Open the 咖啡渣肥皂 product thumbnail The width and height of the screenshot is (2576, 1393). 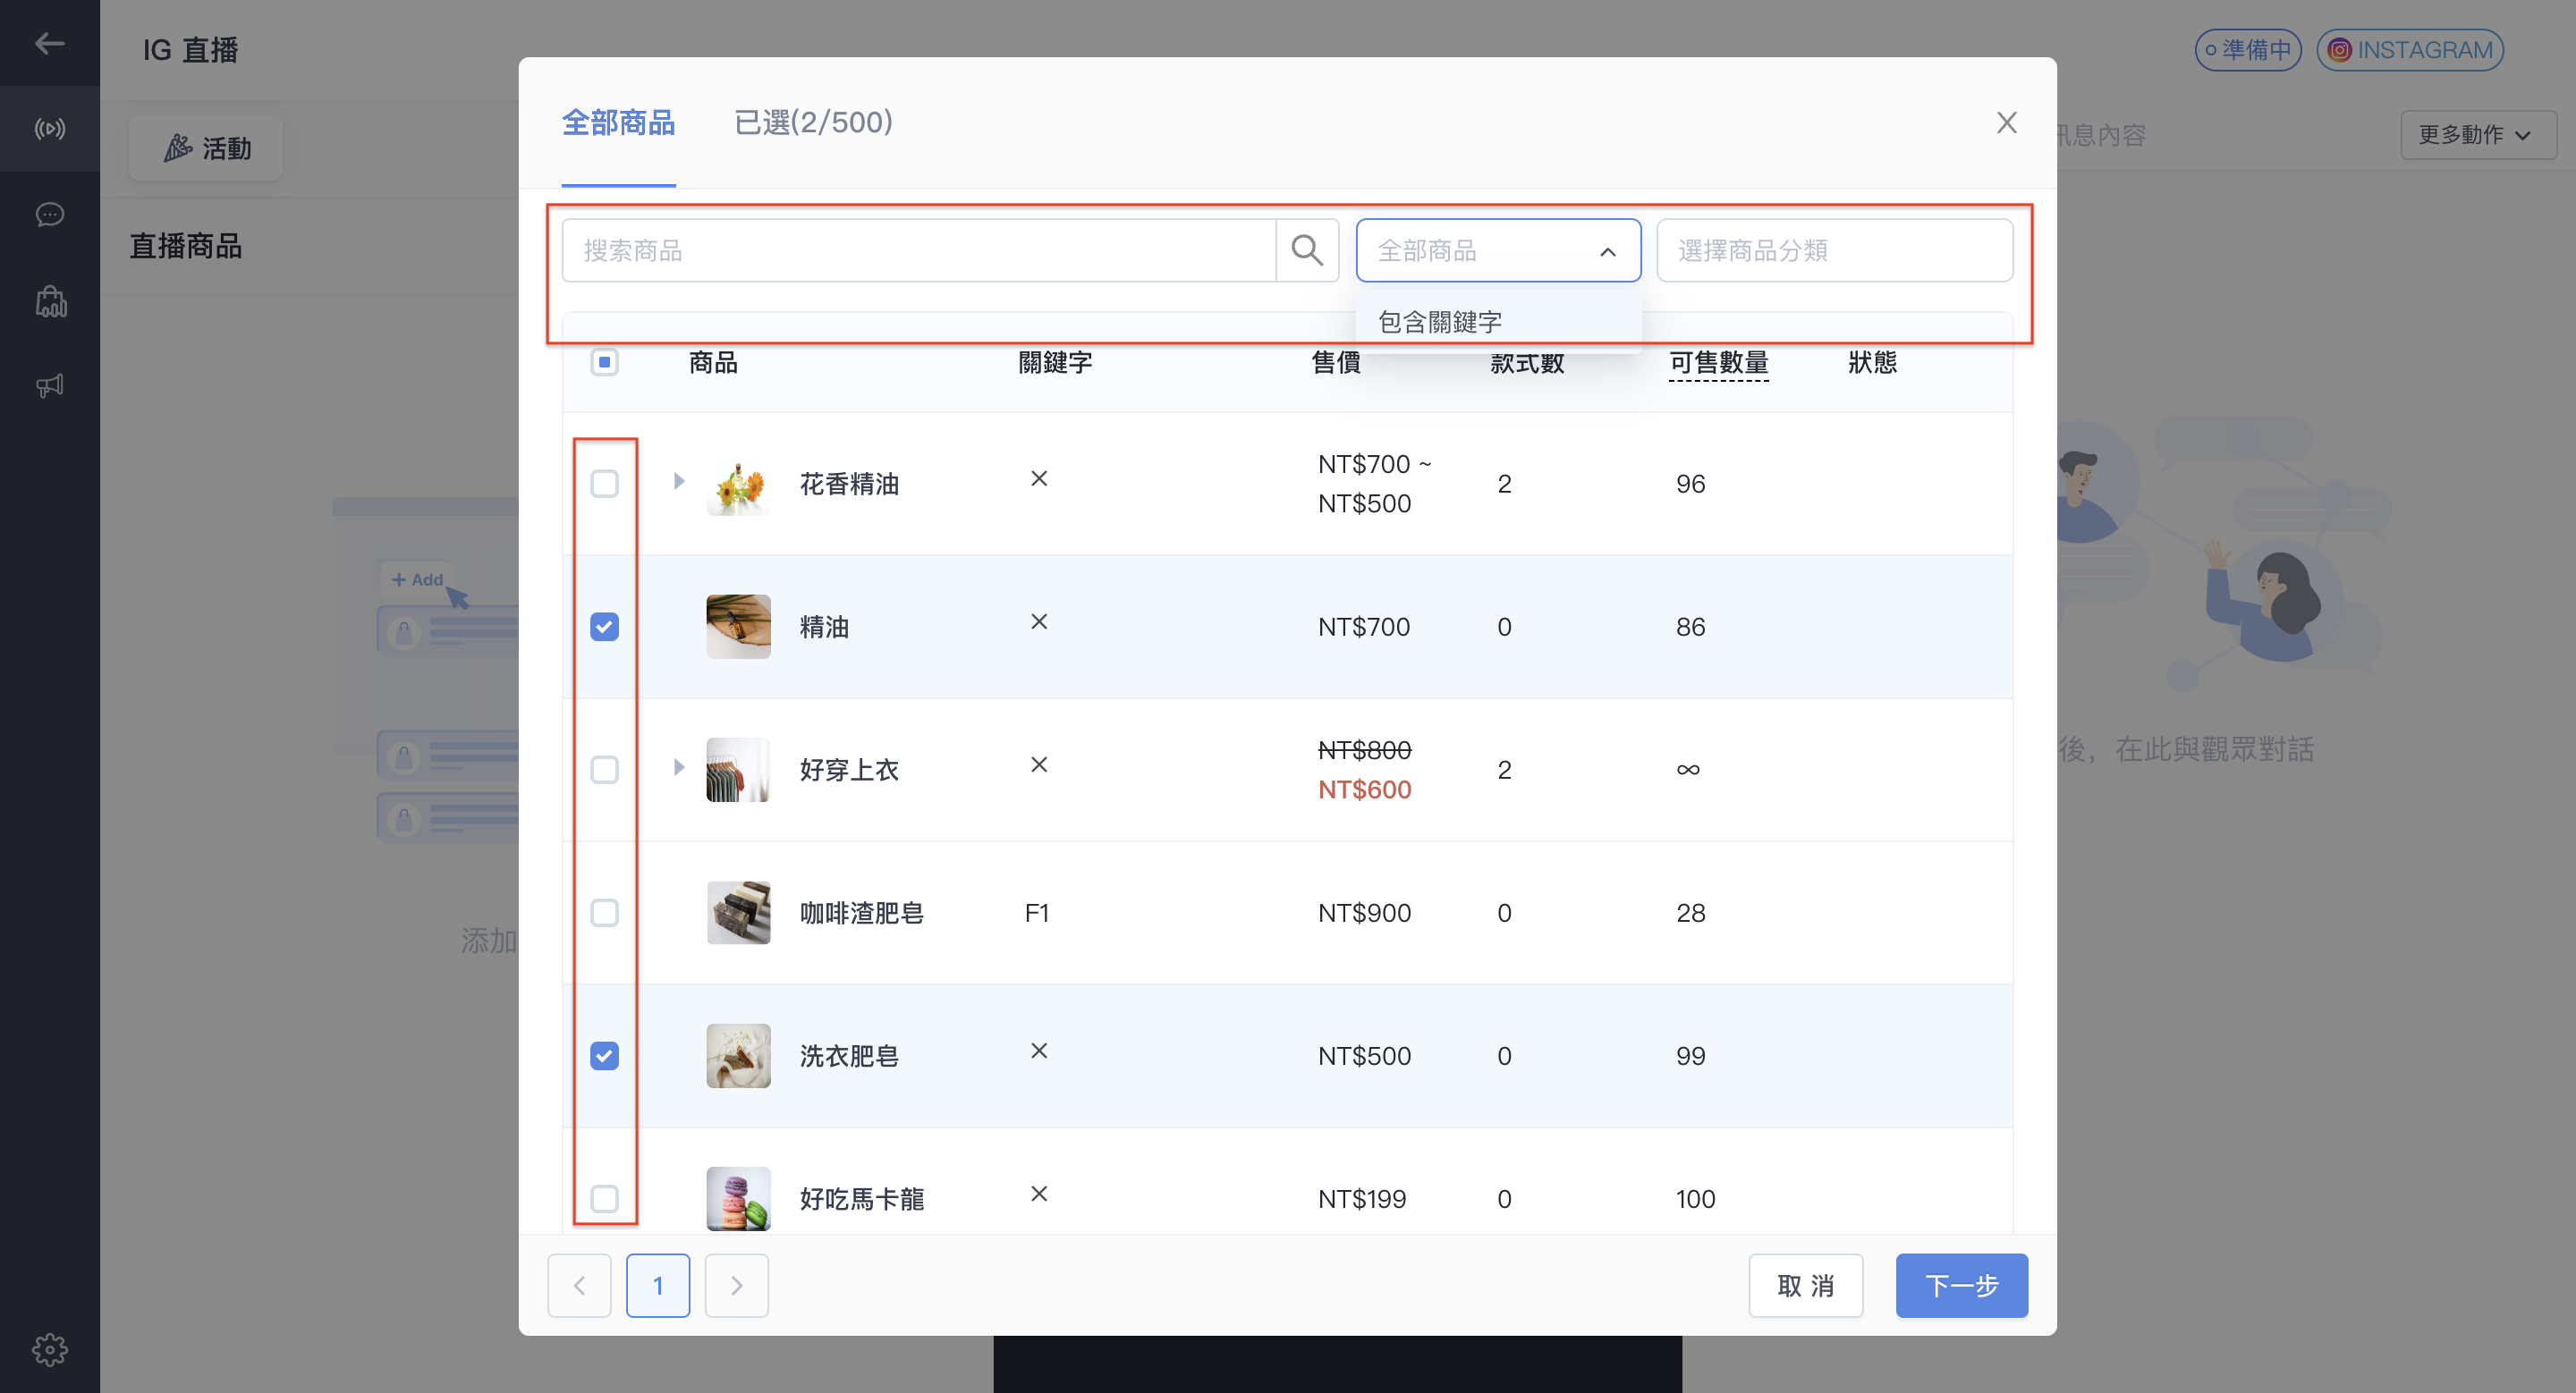pos(738,912)
